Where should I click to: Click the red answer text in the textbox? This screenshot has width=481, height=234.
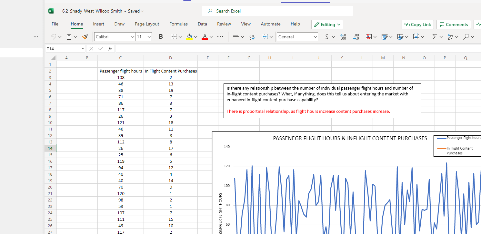308,112
